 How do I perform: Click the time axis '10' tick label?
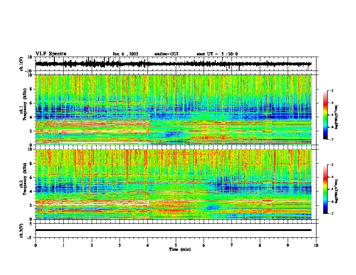click(316, 245)
